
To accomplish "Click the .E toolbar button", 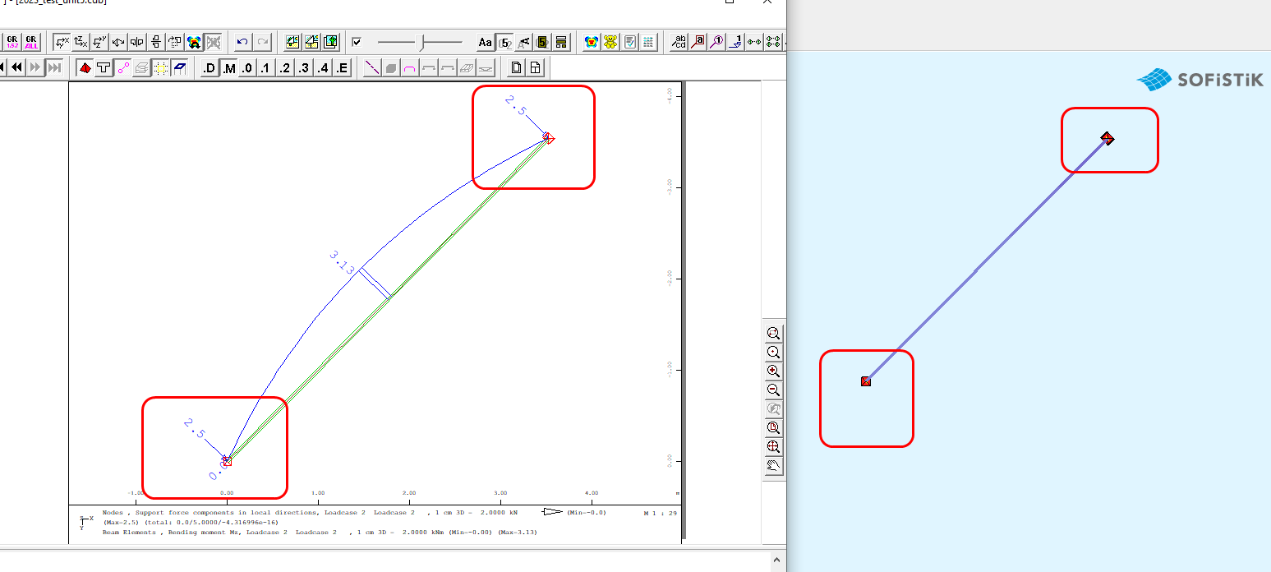I will pyautogui.click(x=342, y=67).
